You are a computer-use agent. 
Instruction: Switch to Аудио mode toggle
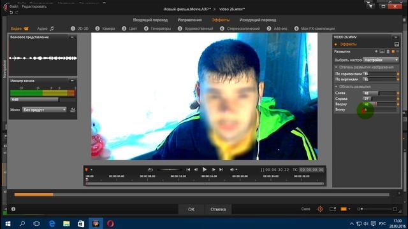click(45, 29)
